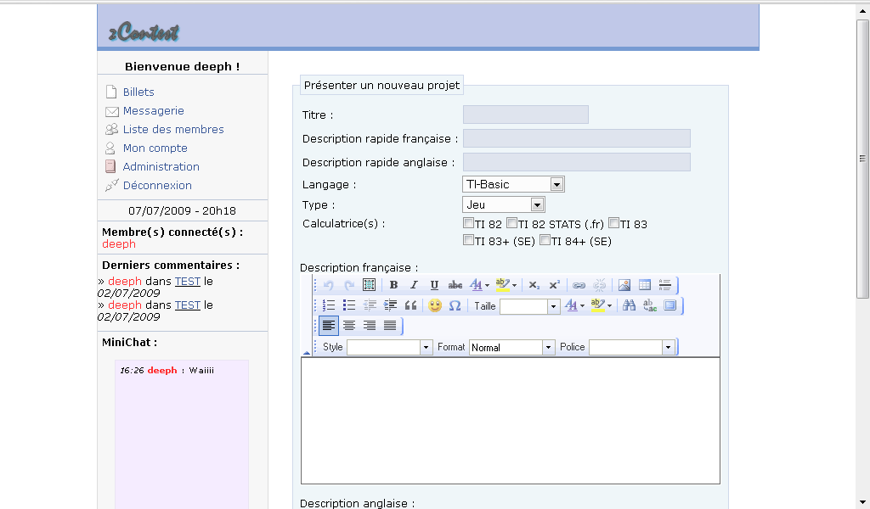Expand the Type dropdown set to Jeu

pyautogui.click(x=503, y=204)
